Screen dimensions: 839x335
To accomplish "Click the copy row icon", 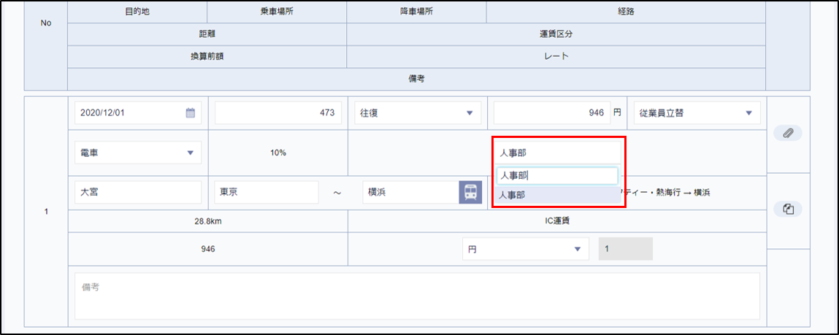I will tap(787, 209).
